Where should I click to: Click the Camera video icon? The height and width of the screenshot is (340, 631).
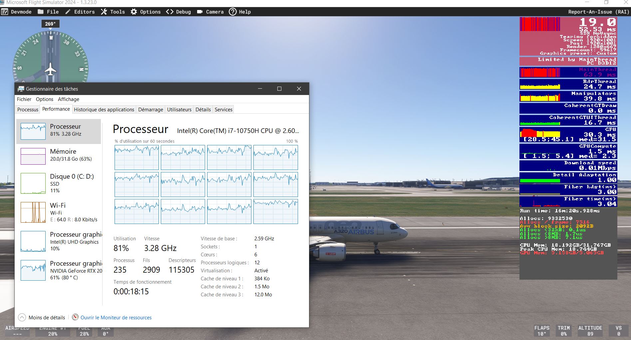click(200, 12)
